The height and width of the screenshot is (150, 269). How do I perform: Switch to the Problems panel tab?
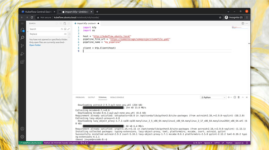pyautogui.click(x=80, y=97)
